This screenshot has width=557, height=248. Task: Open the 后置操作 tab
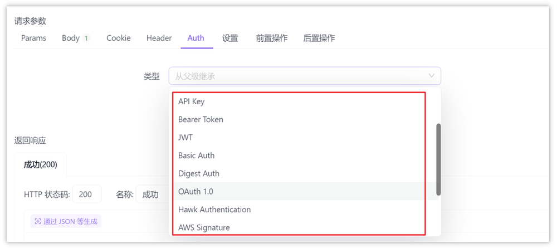pyautogui.click(x=319, y=38)
